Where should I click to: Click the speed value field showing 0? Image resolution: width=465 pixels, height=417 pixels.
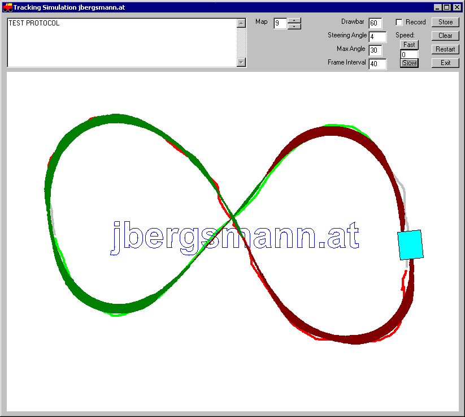(409, 54)
